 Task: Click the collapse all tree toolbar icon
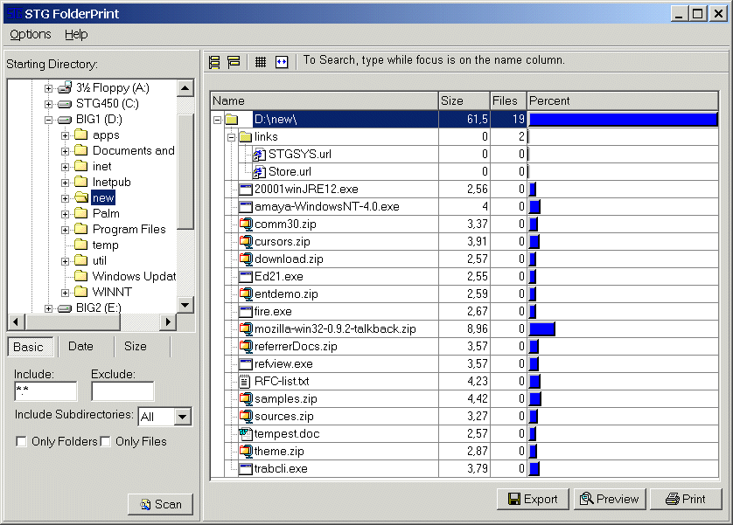click(x=234, y=62)
